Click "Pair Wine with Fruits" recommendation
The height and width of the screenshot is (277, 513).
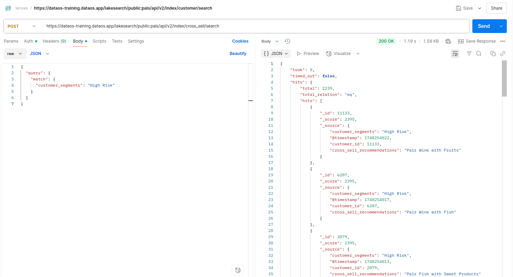433,150
